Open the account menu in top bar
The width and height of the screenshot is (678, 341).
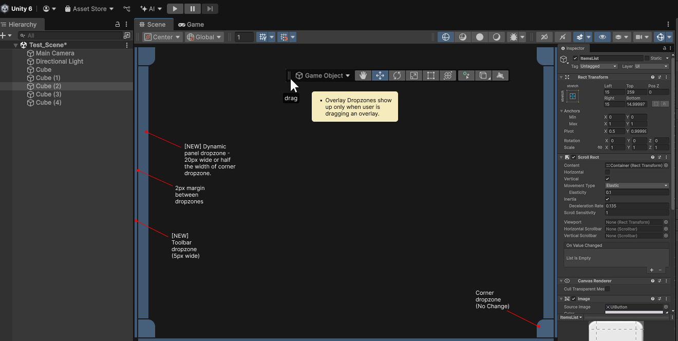[49, 9]
